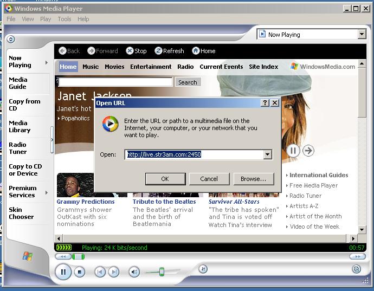Open the File menu
Viewport: 374px width, 291px height.
(x=11, y=19)
